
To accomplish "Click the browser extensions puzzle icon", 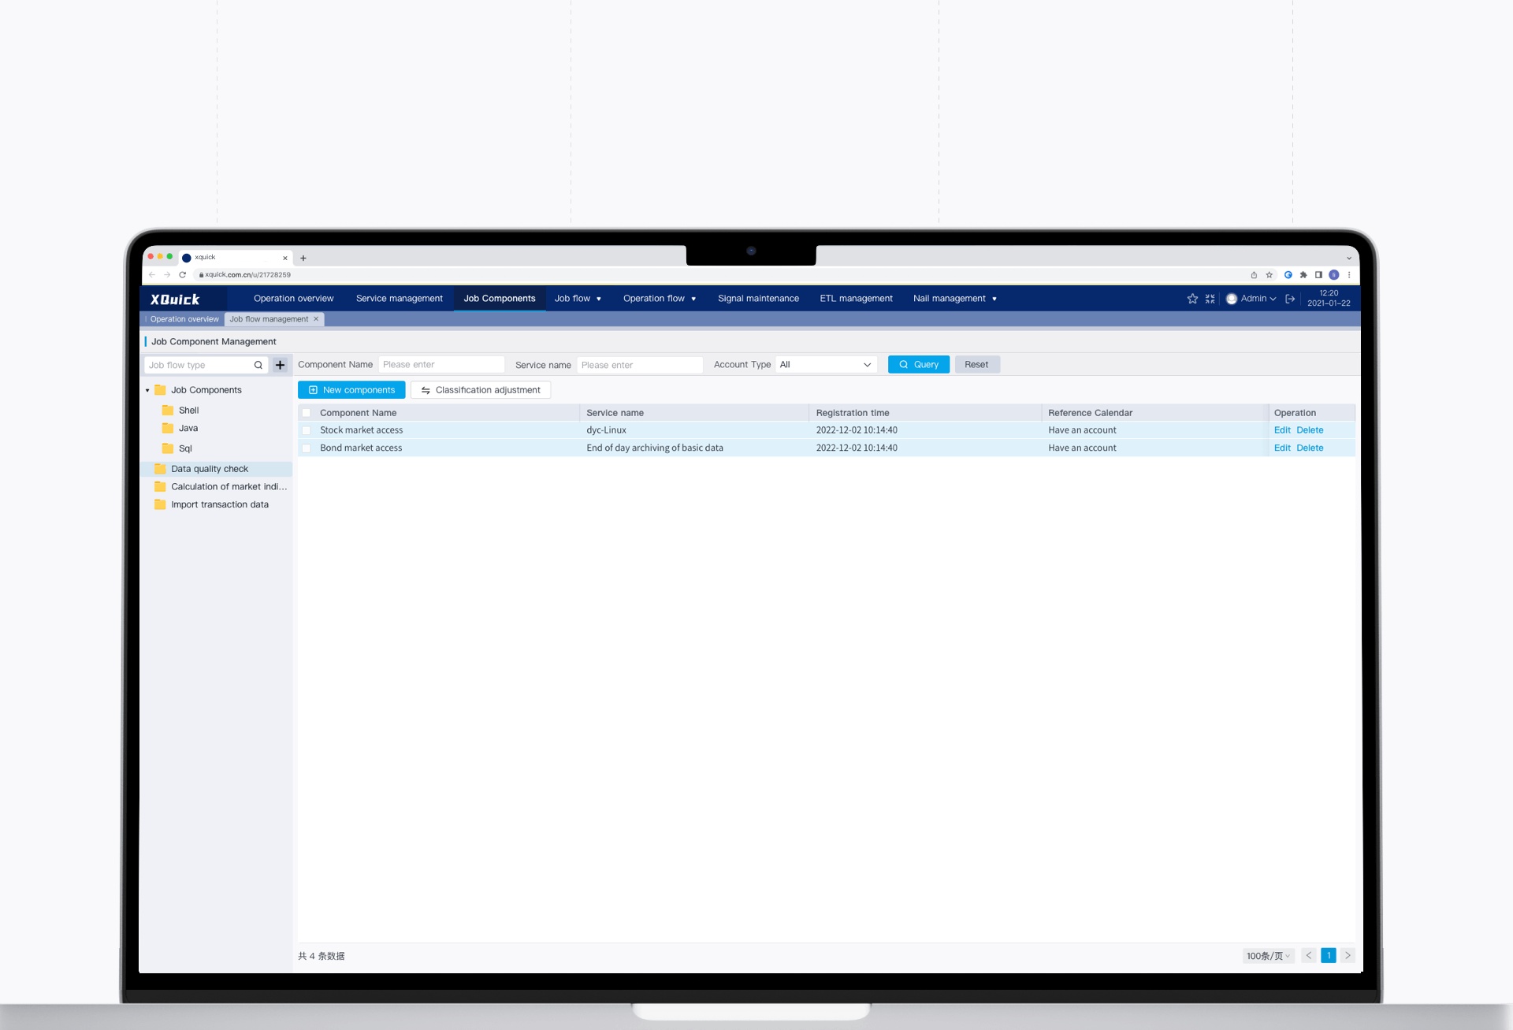I will (1303, 275).
